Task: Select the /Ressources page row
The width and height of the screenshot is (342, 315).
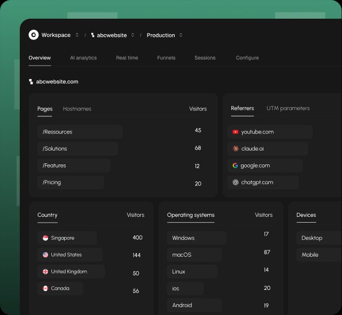Action: coord(80,132)
